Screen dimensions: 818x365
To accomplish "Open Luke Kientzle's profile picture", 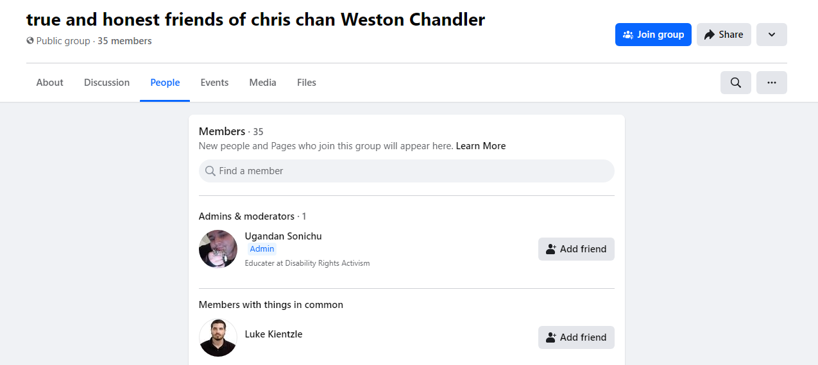I will coord(218,337).
